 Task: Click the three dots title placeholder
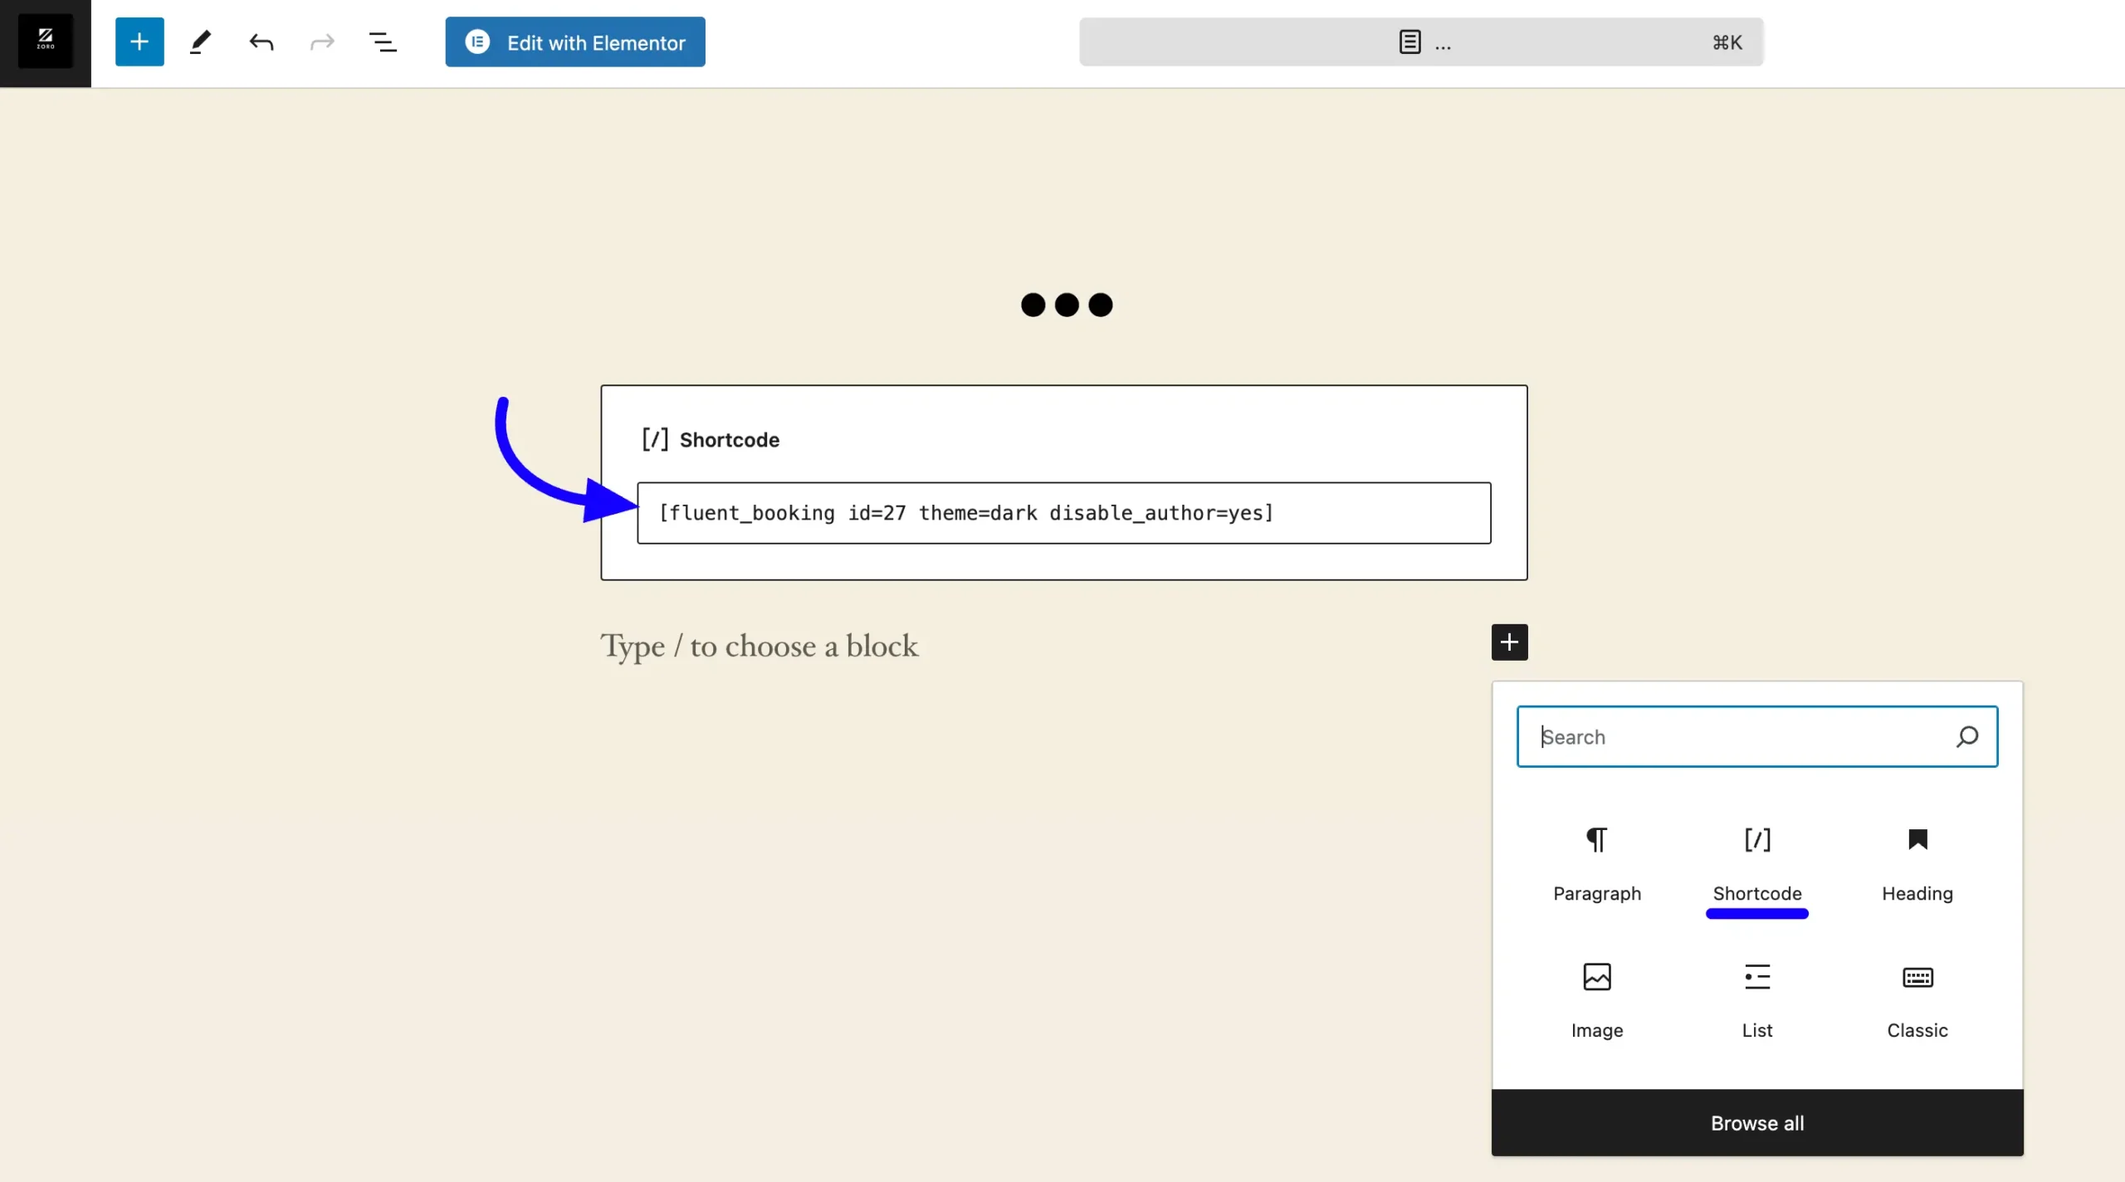(x=1067, y=305)
